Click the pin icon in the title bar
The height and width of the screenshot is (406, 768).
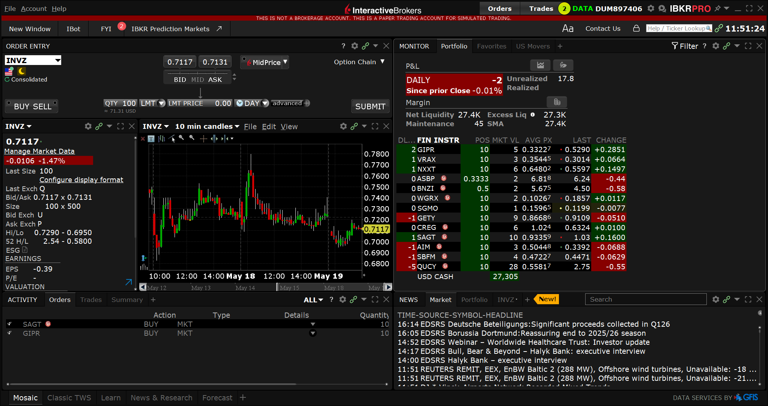point(717,8)
